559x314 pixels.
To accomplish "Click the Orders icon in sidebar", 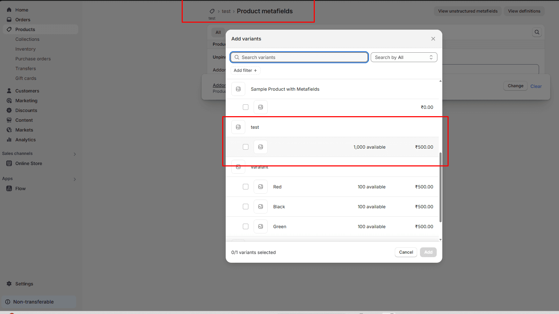I will (x=9, y=20).
